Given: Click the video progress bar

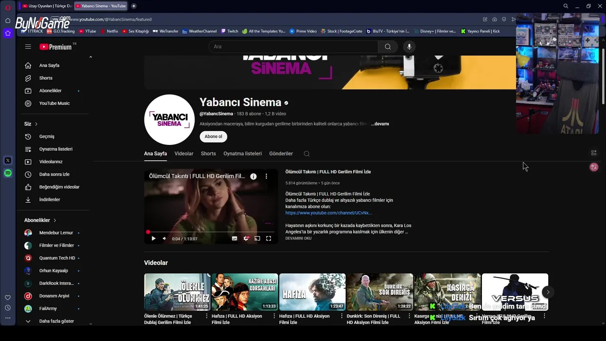Looking at the screenshot, I should pyautogui.click(x=211, y=232).
